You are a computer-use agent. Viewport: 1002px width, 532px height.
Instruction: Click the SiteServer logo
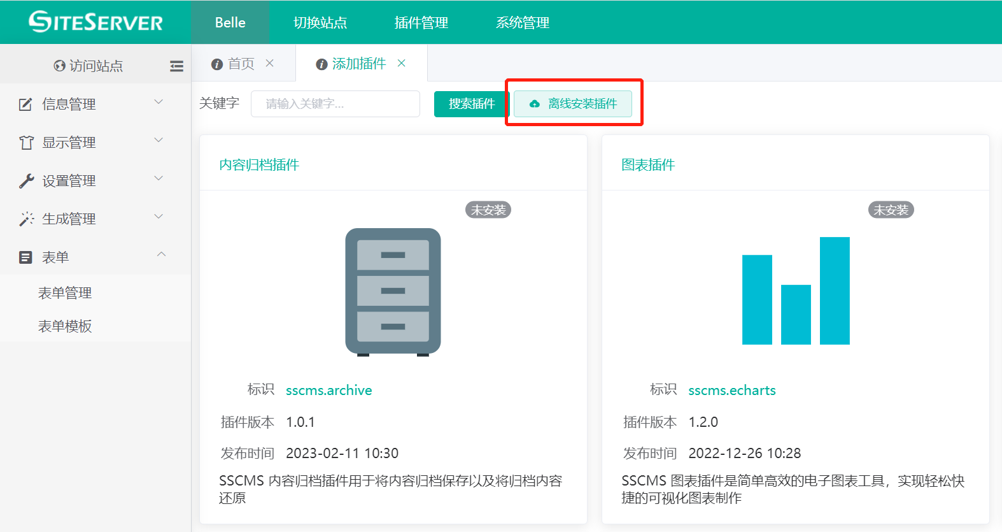click(x=95, y=22)
